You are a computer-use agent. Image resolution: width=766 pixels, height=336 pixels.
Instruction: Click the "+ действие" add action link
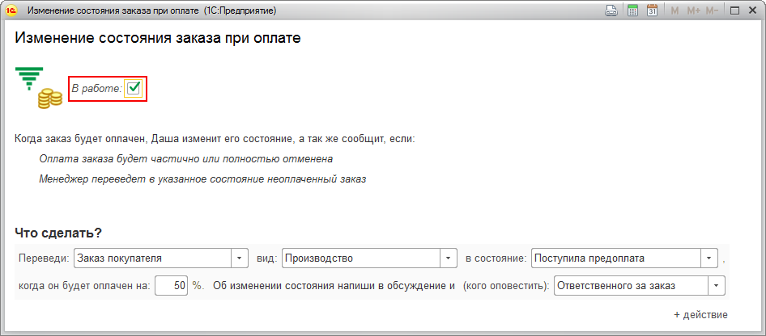coord(700,315)
